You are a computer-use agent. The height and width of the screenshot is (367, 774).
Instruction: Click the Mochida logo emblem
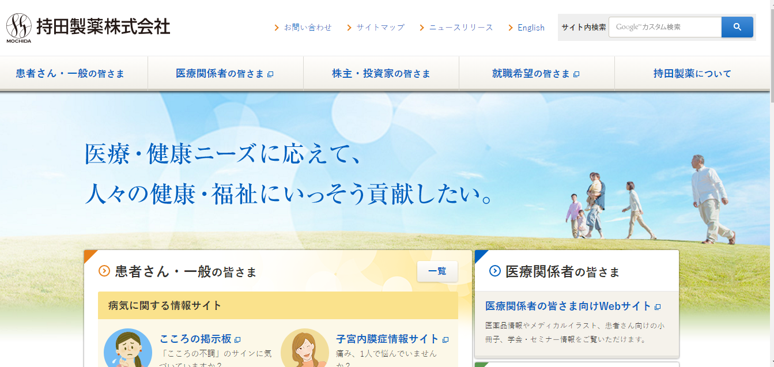[19, 28]
